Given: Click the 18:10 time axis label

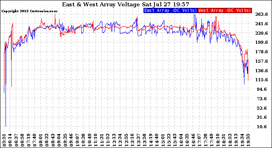Looking at the screenshot, I should pyautogui.click(x=218, y=140).
